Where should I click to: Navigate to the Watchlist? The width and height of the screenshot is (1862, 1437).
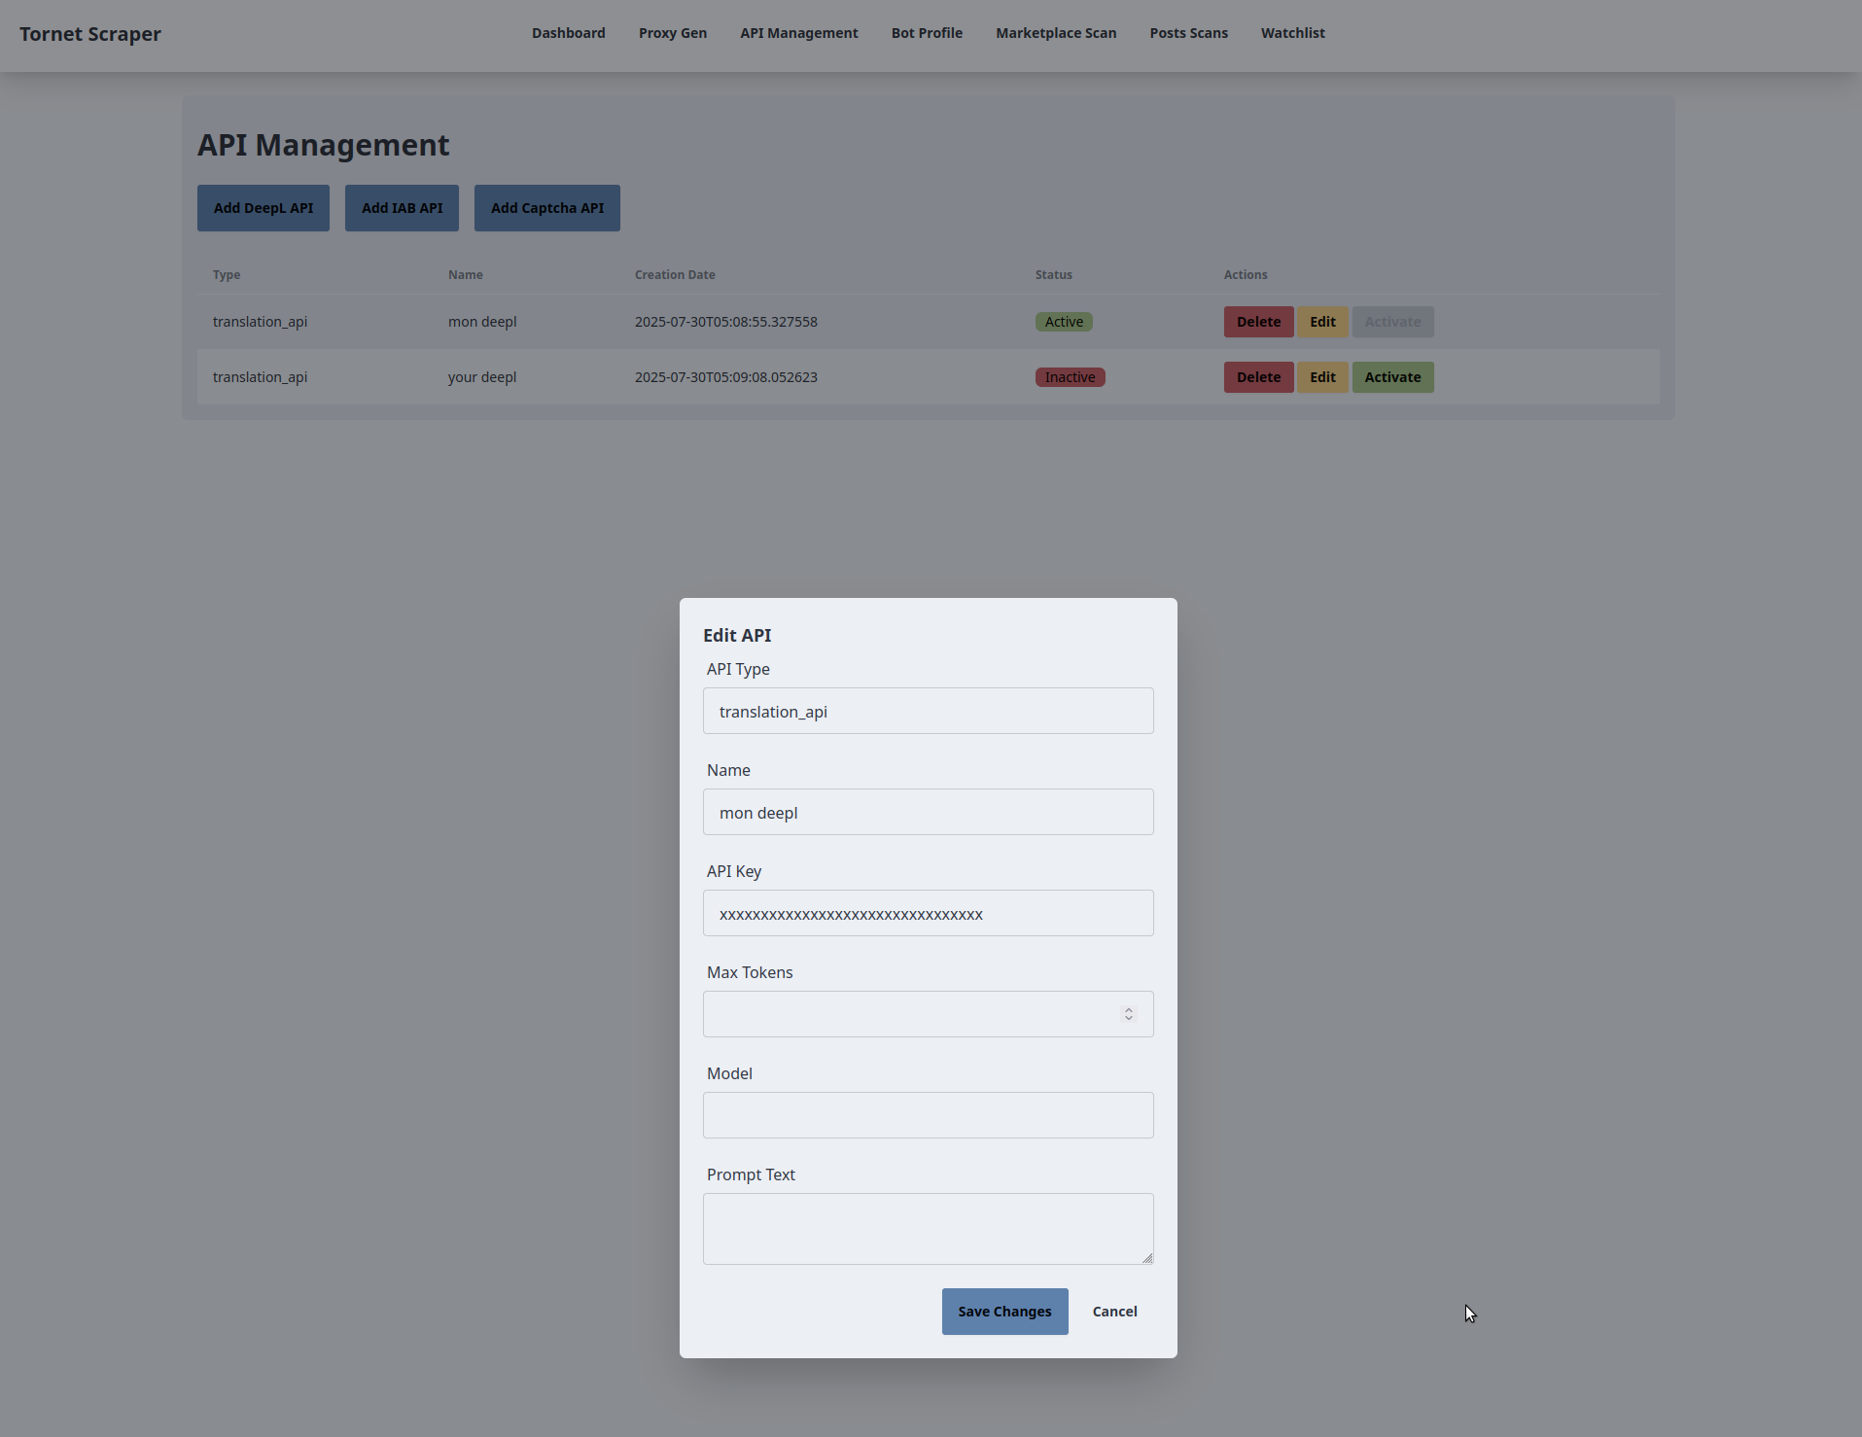[1292, 32]
